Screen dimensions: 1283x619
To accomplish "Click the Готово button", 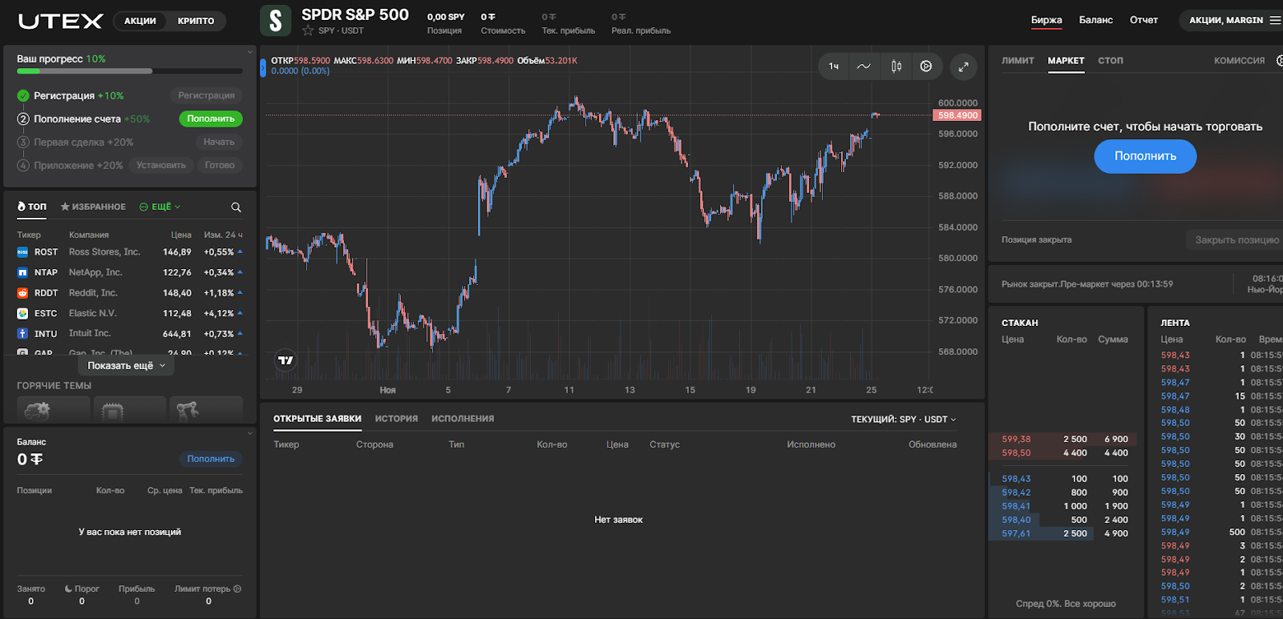I will (220, 165).
